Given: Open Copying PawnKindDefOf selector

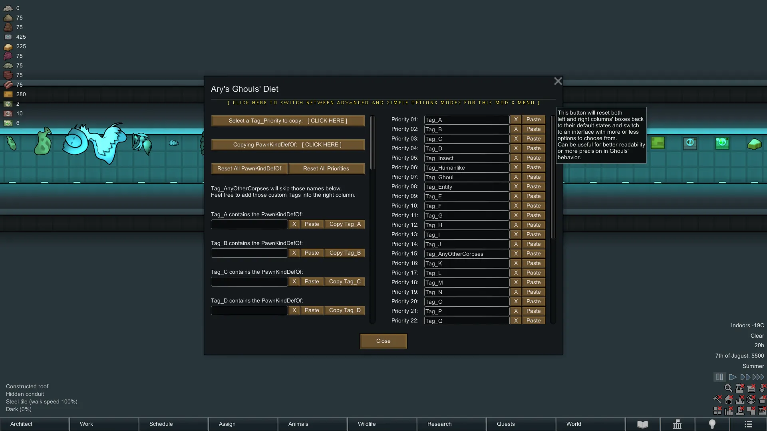Looking at the screenshot, I should point(288,145).
